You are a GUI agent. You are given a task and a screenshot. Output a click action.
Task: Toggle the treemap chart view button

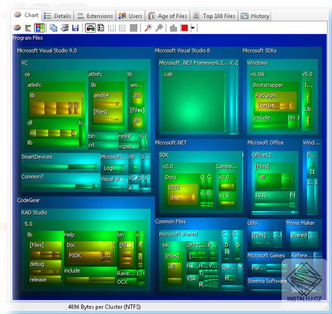click(39, 28)
